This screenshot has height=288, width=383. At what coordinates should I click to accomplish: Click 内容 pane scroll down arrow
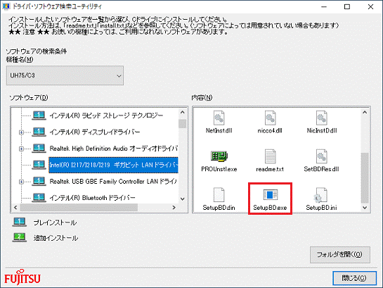coord(365,208)
